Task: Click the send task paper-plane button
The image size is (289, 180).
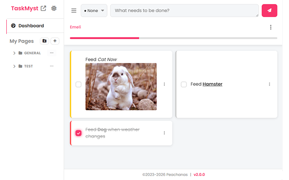Action: [269, 10]
